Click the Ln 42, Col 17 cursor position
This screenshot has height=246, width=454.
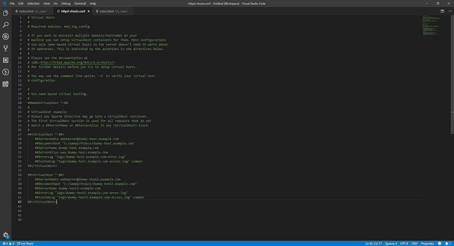click(x=373, y=243)
